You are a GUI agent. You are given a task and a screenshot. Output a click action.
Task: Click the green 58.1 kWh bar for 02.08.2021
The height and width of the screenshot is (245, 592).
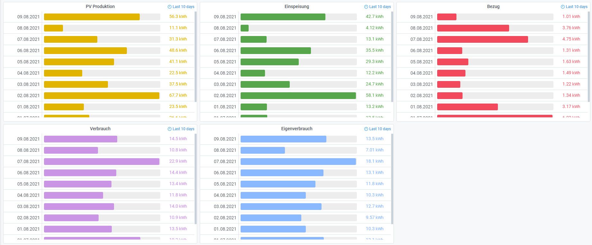pos(298,95)
